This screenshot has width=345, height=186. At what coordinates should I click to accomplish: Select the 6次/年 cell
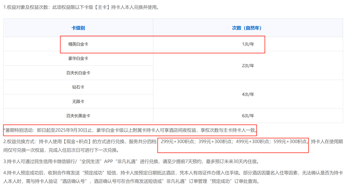pyautogui.click(x=248, y=116)
